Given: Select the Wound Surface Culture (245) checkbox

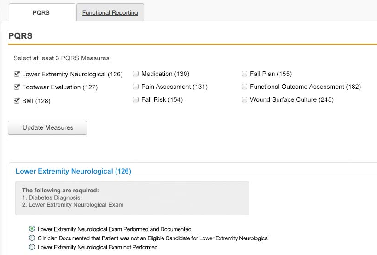Looking at the screenshot, I should coord(244,99).
